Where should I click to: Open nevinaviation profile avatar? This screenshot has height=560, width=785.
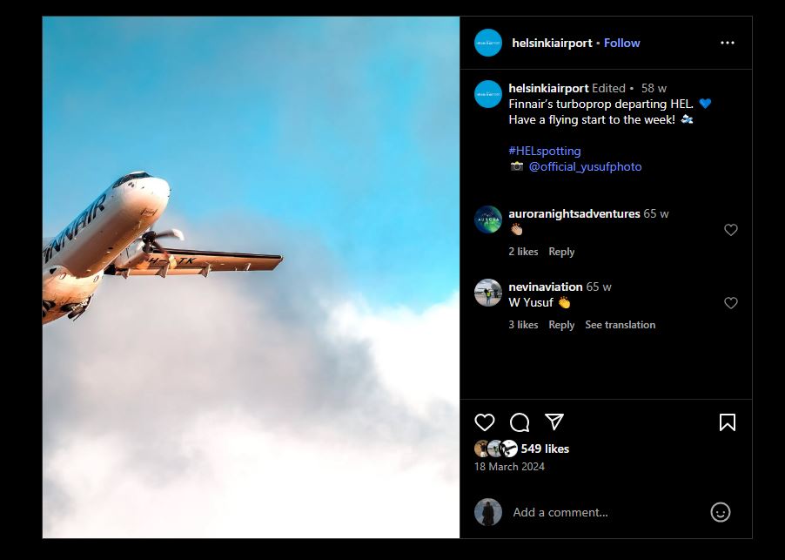488,293
